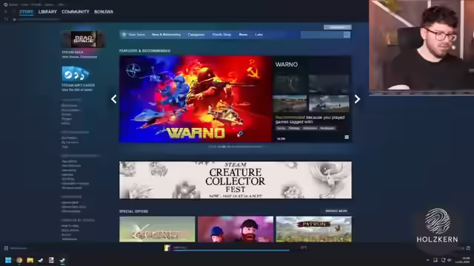Open the WARNO featured capsule image
The image size is (474, 266).
[196, 99]
